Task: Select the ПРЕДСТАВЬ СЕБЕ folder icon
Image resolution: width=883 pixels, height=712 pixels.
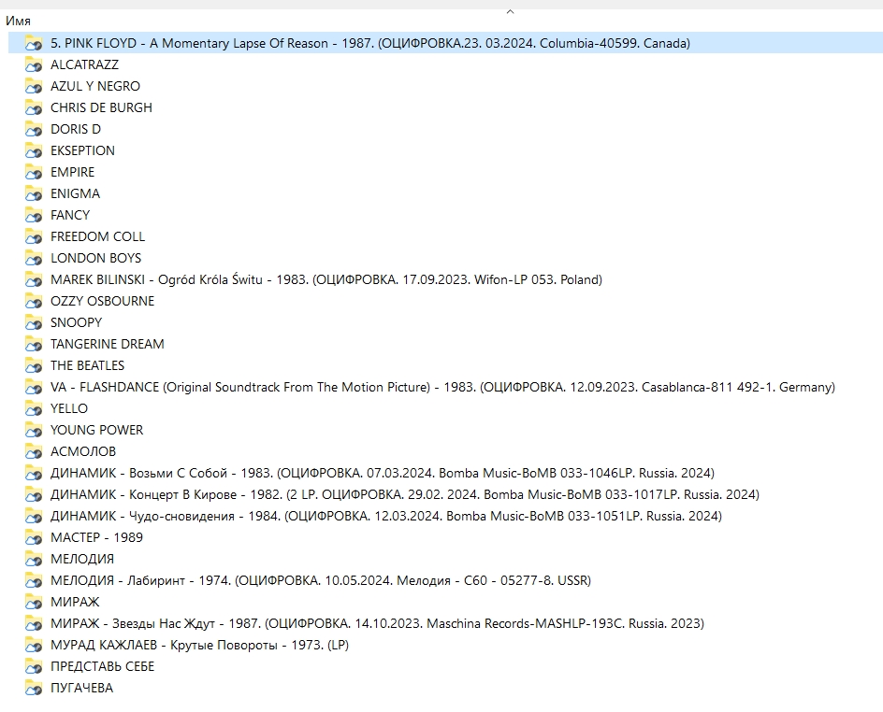Action: click(34, 666)
